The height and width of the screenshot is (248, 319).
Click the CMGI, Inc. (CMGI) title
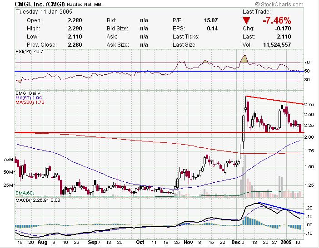pos(40,4)
